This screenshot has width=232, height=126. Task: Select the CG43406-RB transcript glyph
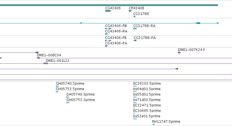click(x=108, y=29)
